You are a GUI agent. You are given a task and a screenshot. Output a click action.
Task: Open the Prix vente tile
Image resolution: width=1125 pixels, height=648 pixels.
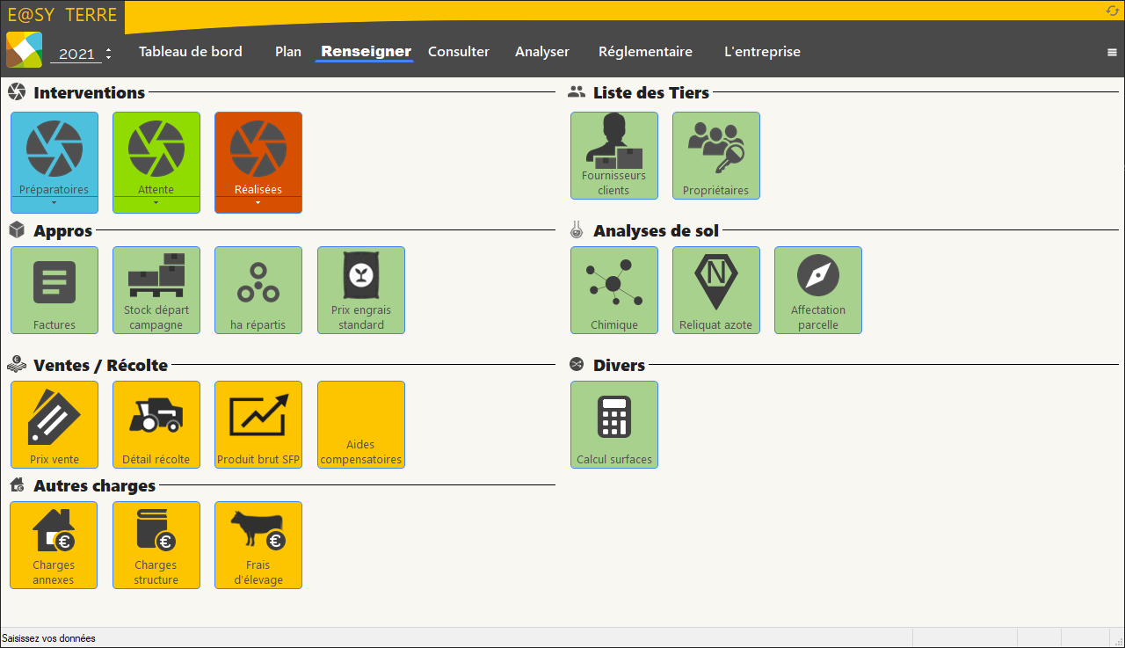(x=54, y=425)
